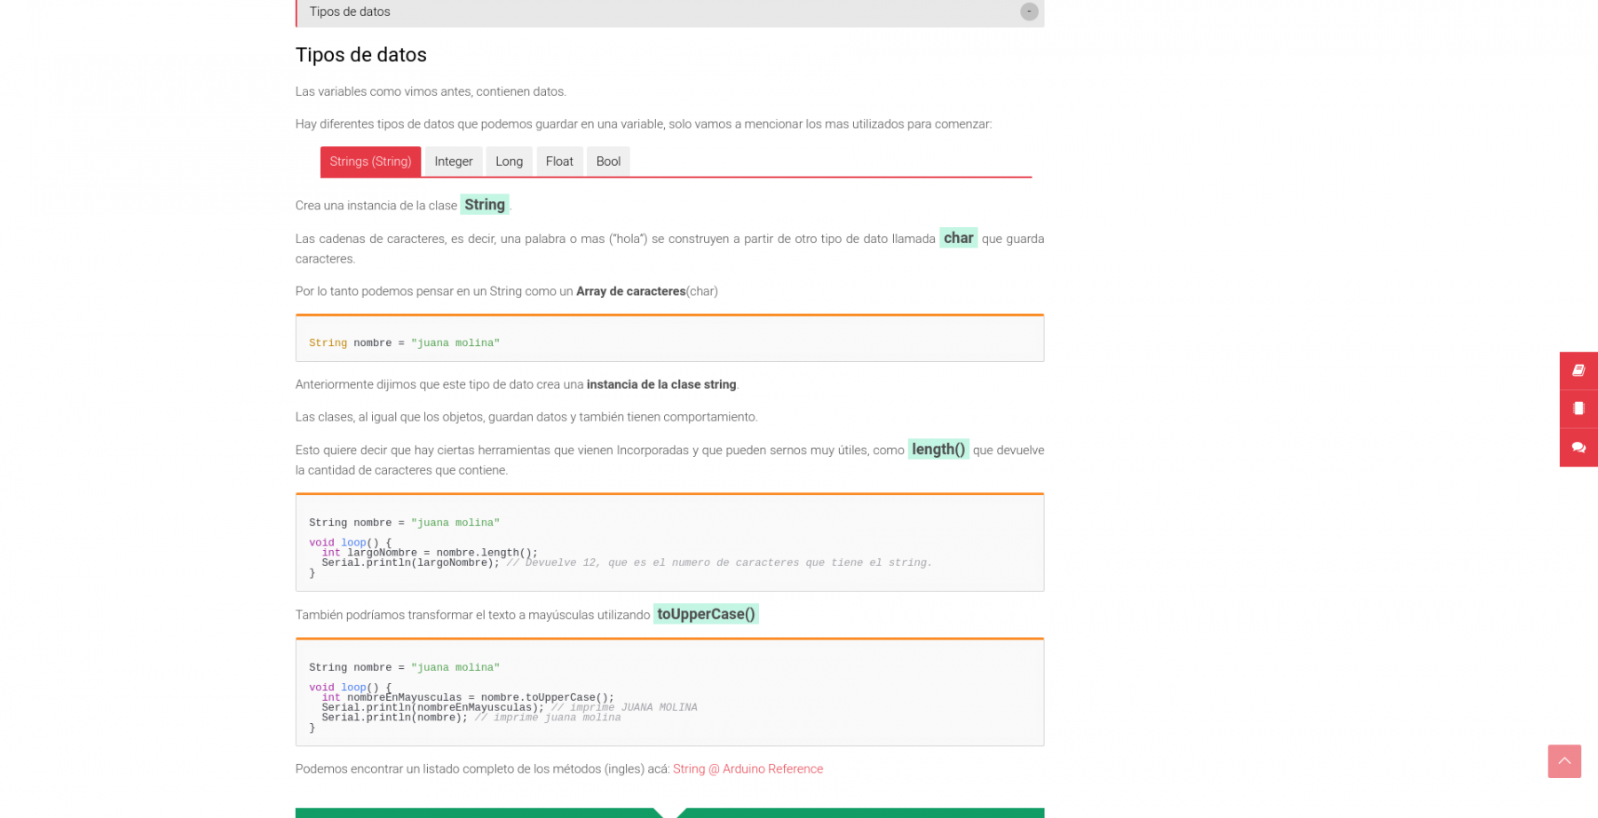Collapse Tipos de datos with minus button
This screenshot has height=818, width=1598.
(1029, 12)
